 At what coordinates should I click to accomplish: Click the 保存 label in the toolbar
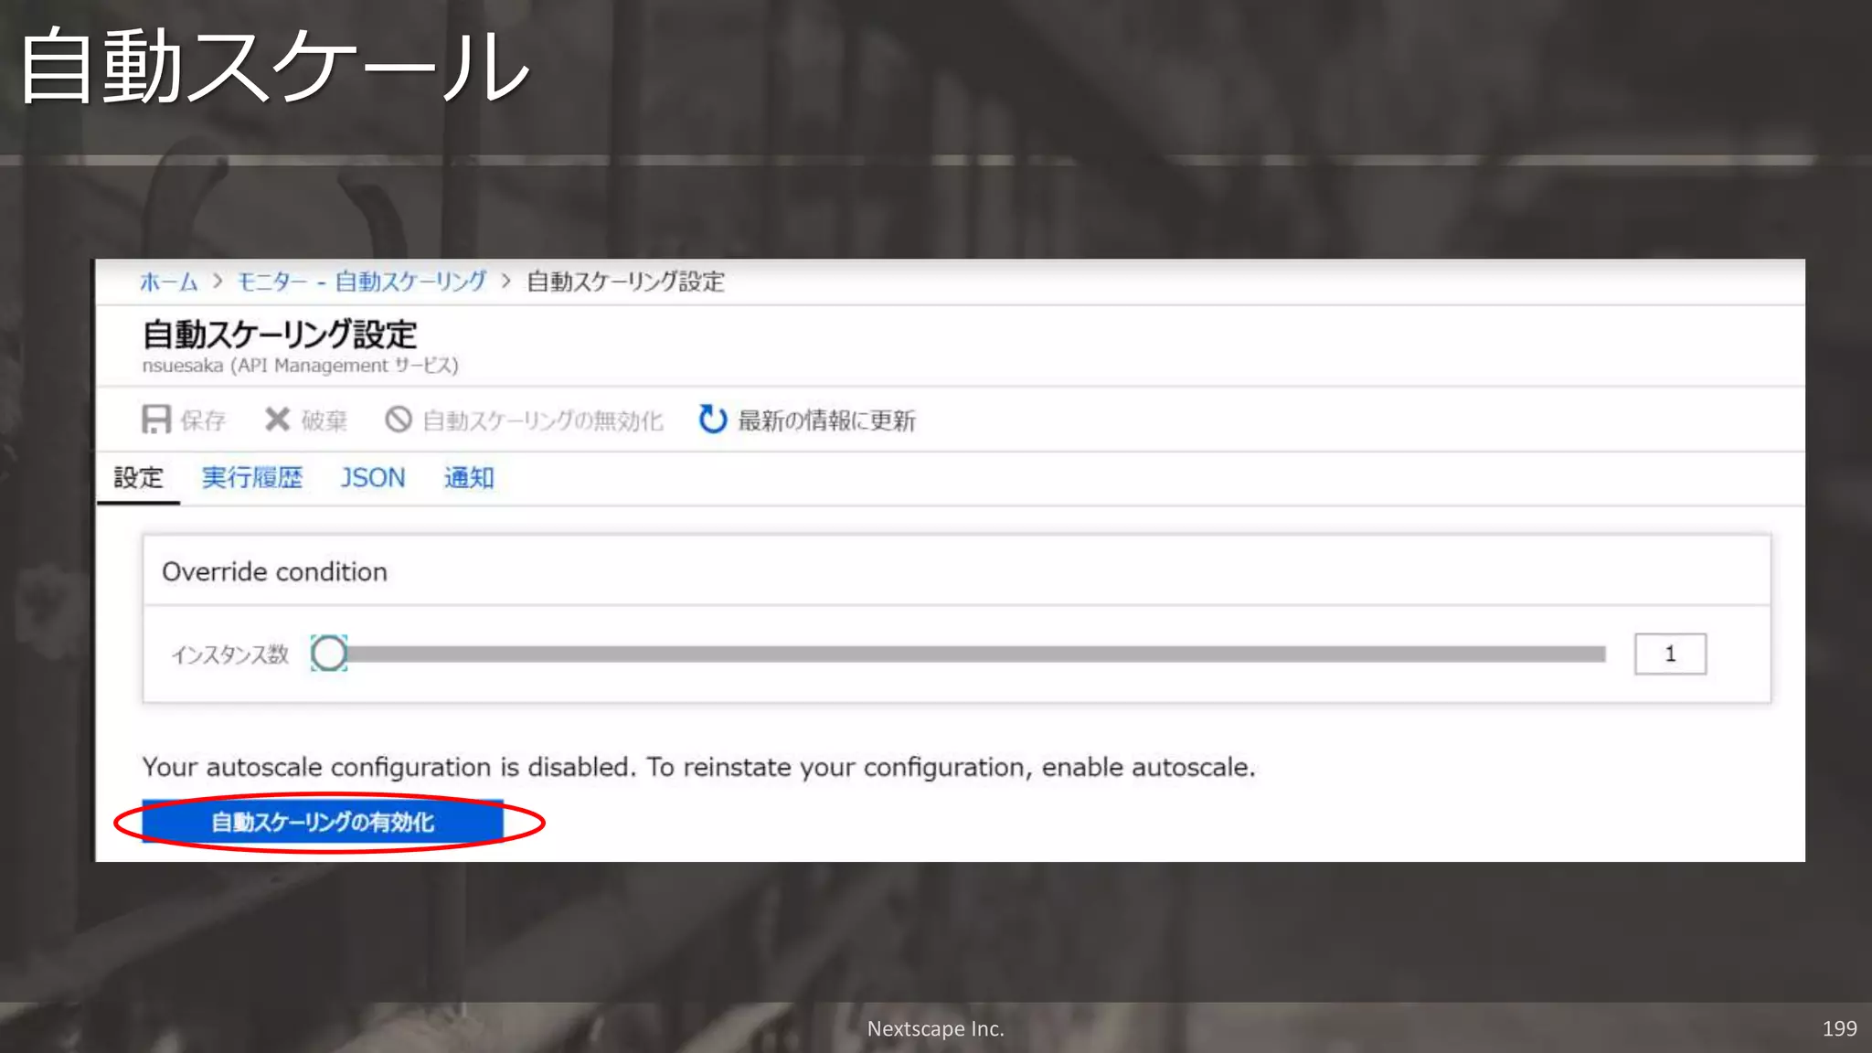pyautogui.click(x=203, y=420)
